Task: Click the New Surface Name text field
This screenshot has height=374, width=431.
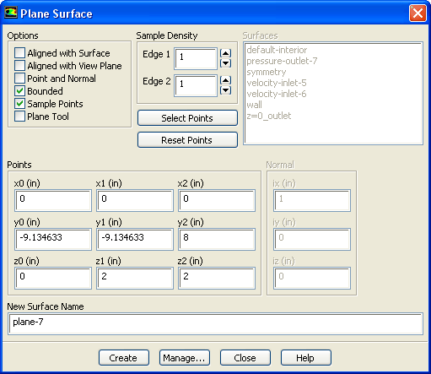Action: pos(215,323)
